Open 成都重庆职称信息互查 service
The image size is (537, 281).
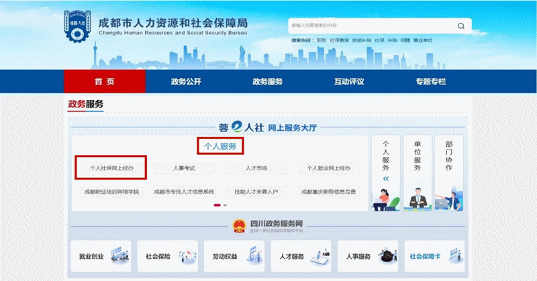[328, 192]
